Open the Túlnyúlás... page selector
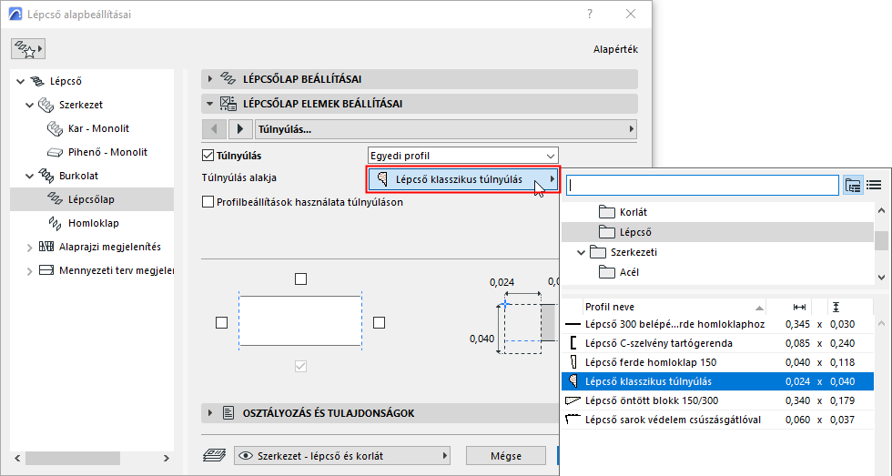The width and height of the screenshot is (892, 476). pyautogui.click(x=446, y=129)
